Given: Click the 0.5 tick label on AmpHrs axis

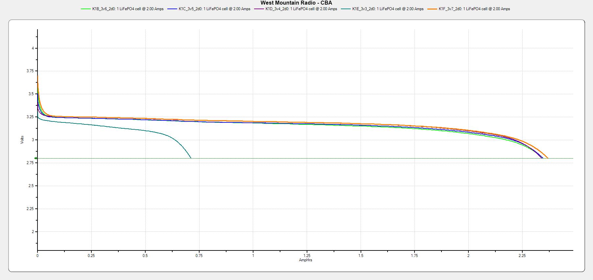Looking at the screenshot, I should [x=145, y=255].
